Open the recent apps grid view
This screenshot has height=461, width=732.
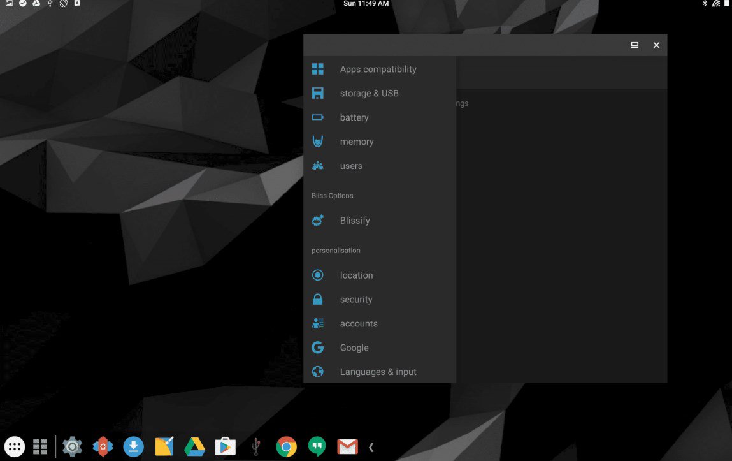[40, 446]
